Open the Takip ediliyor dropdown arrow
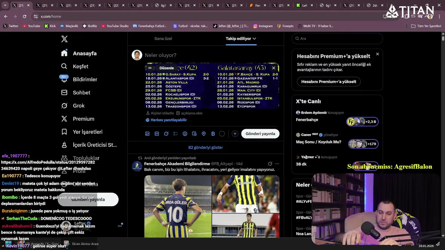The height and width of the screenshot is (250, 445). (x=254, y=39)
